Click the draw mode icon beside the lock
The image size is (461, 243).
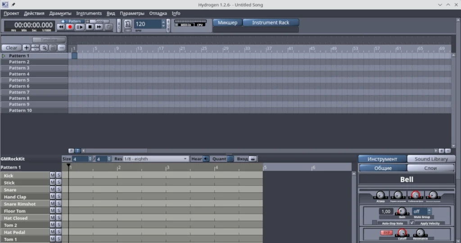pyautogui.click(x=61, y=48)
